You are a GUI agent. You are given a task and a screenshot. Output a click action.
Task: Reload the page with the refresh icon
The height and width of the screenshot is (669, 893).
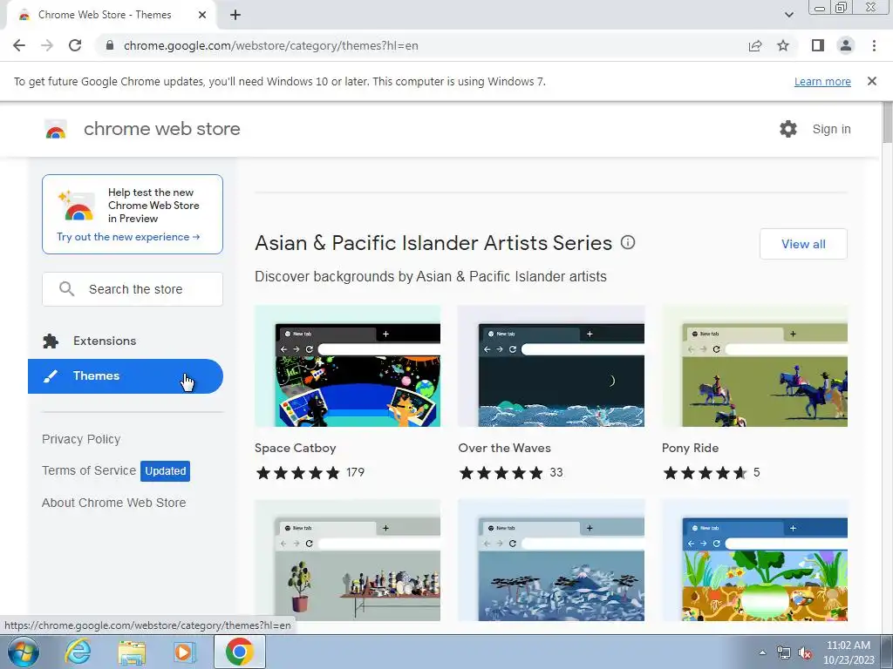click(75, 45)
